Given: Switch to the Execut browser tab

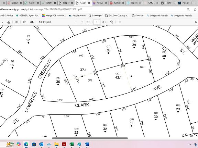Looking at the screenshot, I should [14, 3].
